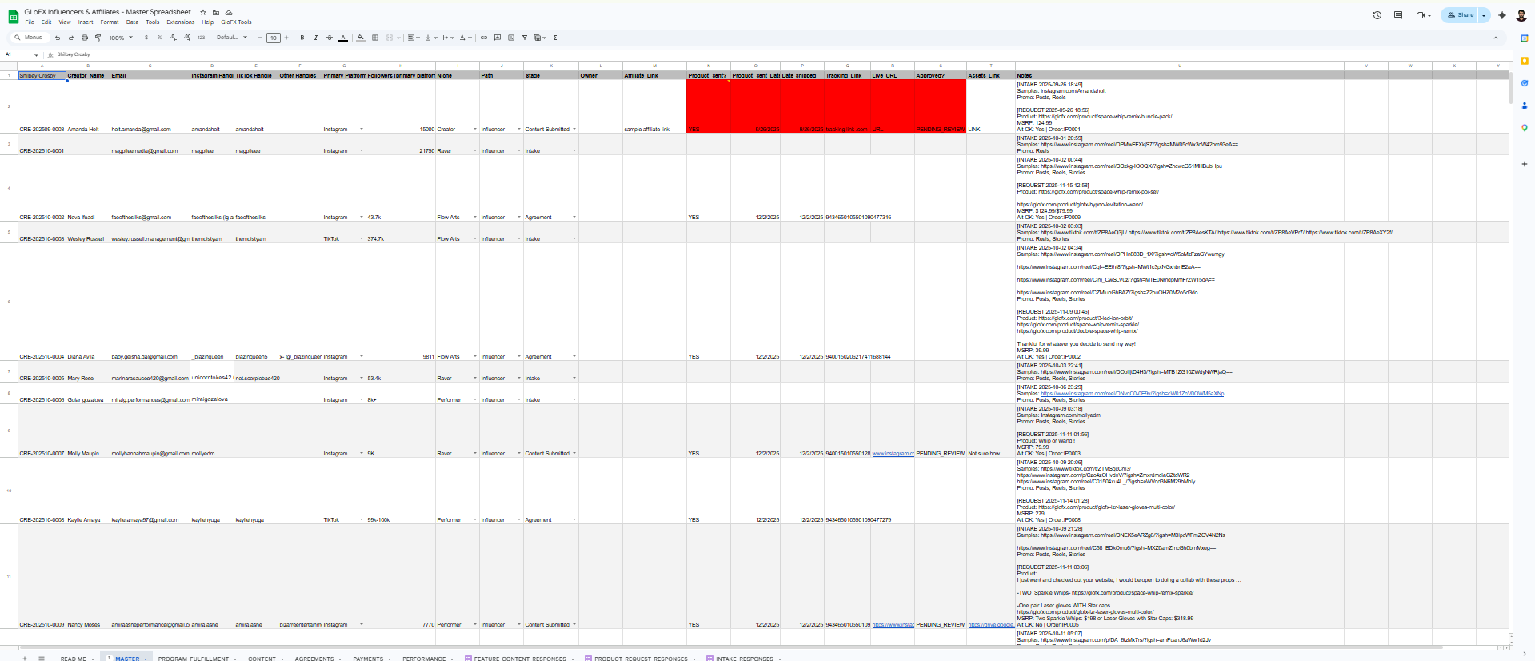The width and height of the screenshot is (1535, 661).
Task: Open version history clock icon
Action: [1377, 15]
